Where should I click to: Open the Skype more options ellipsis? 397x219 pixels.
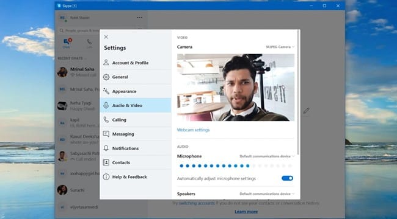[139, 18]
